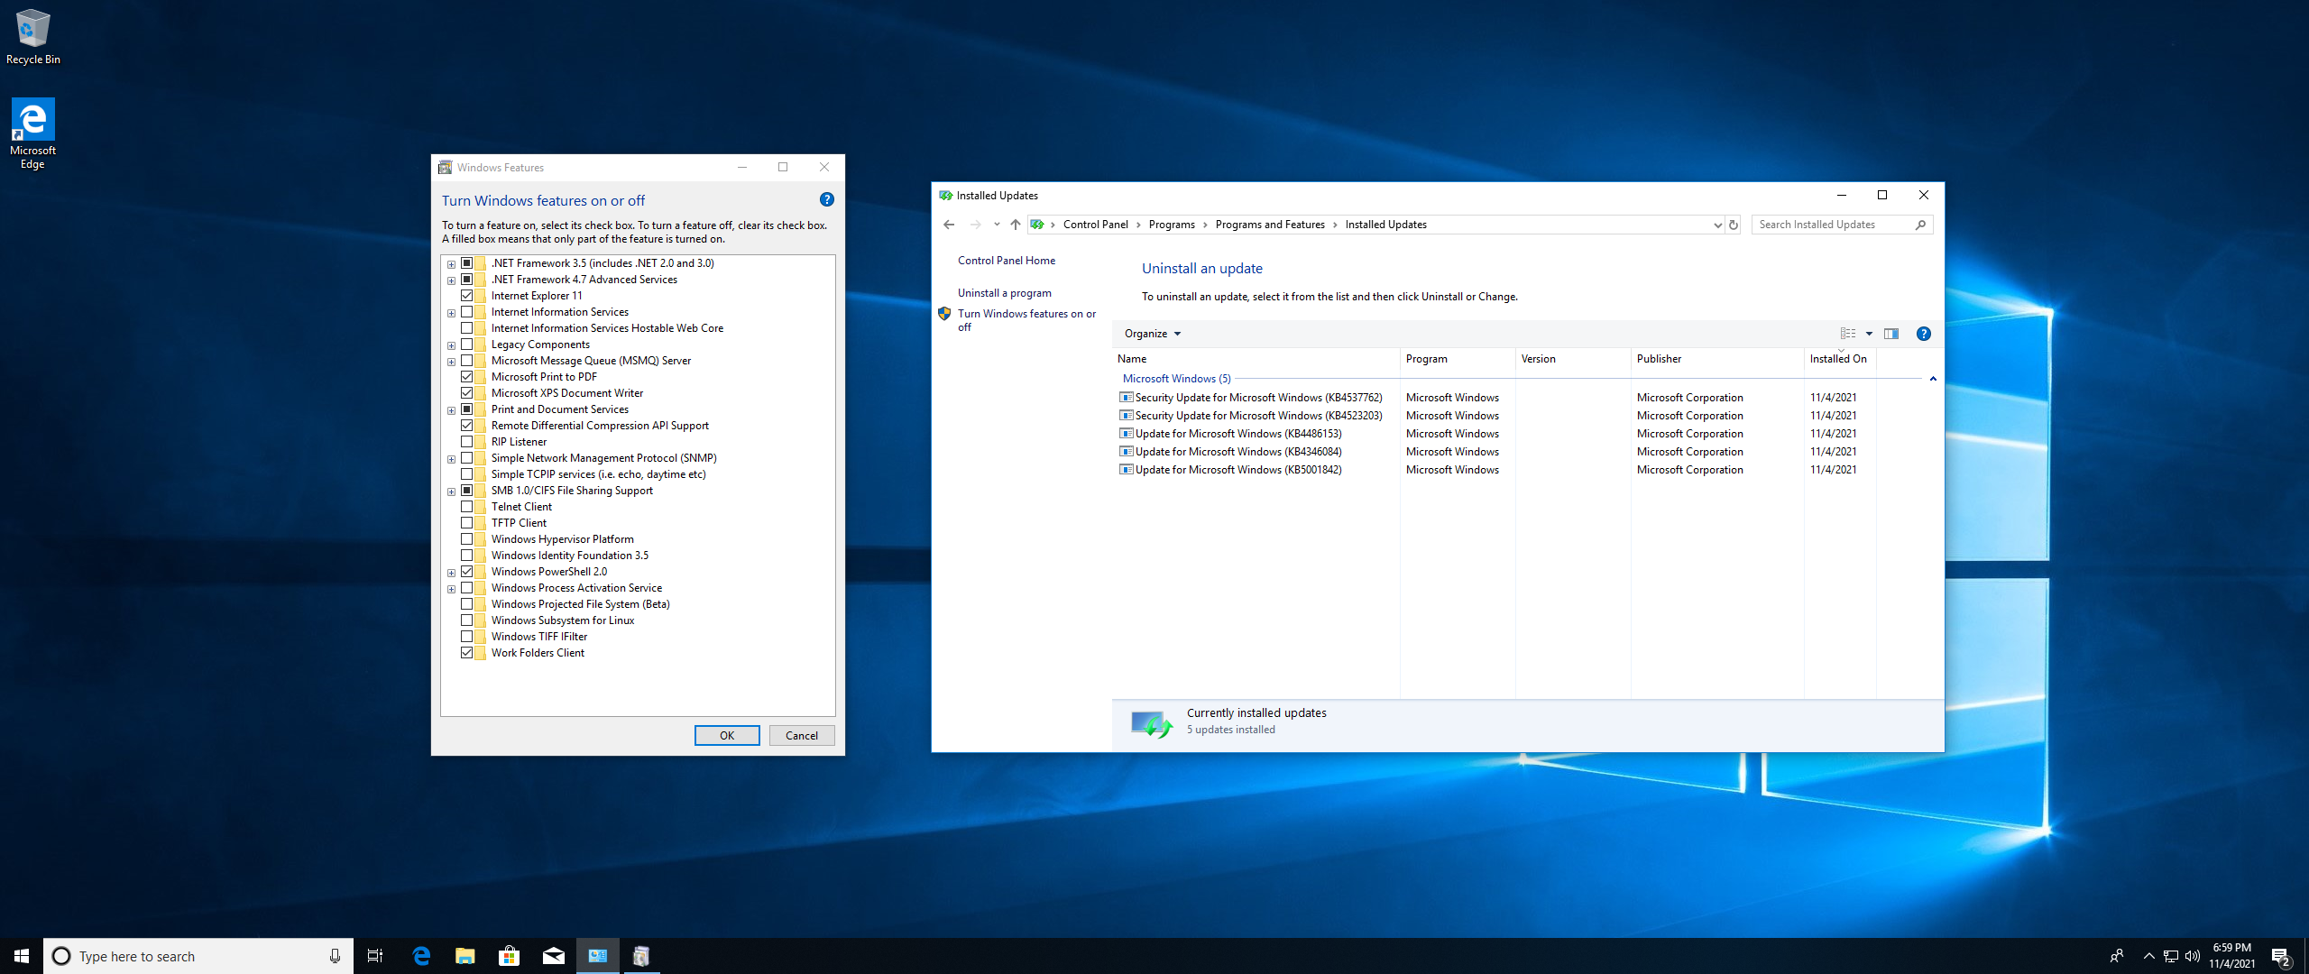Click the help icon in Installed Updates toolbar
Image resolution: width=2309 pixels, height=974 pixels.
tap(1923, 334)
